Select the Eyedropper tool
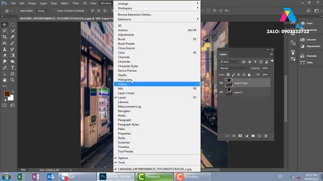This screenshot has width=323, height=181. tap(12, 37)
